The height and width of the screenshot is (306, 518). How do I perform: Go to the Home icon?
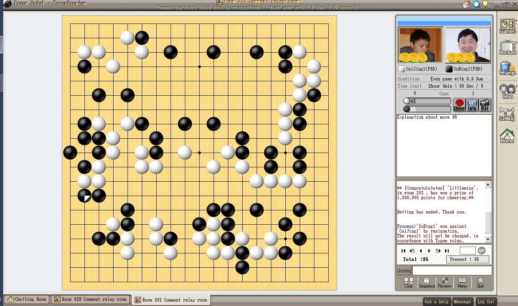[x=507, y=136]
